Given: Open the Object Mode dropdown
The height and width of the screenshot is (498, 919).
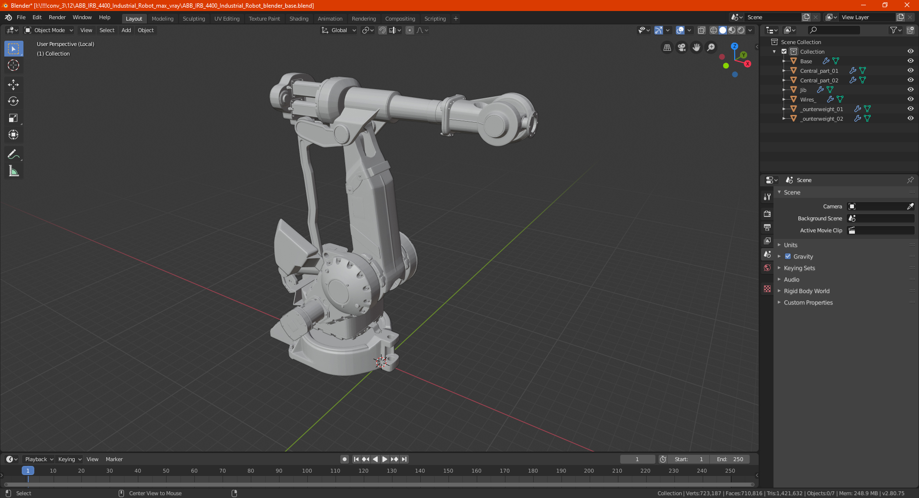Looking at the screenshot, I should pyautogui.click(x=48, y=30).
